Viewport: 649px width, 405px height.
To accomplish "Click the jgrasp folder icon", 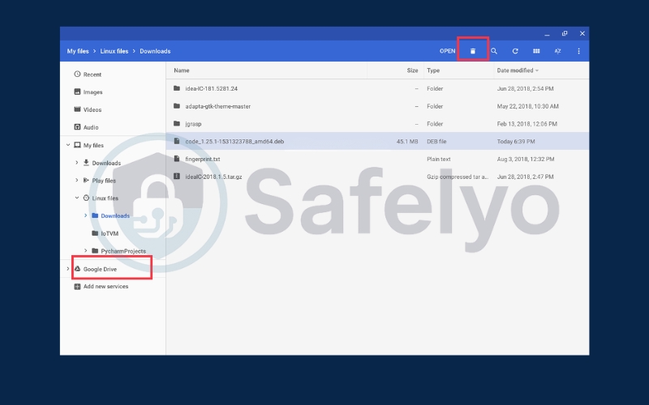I will 177,123.
